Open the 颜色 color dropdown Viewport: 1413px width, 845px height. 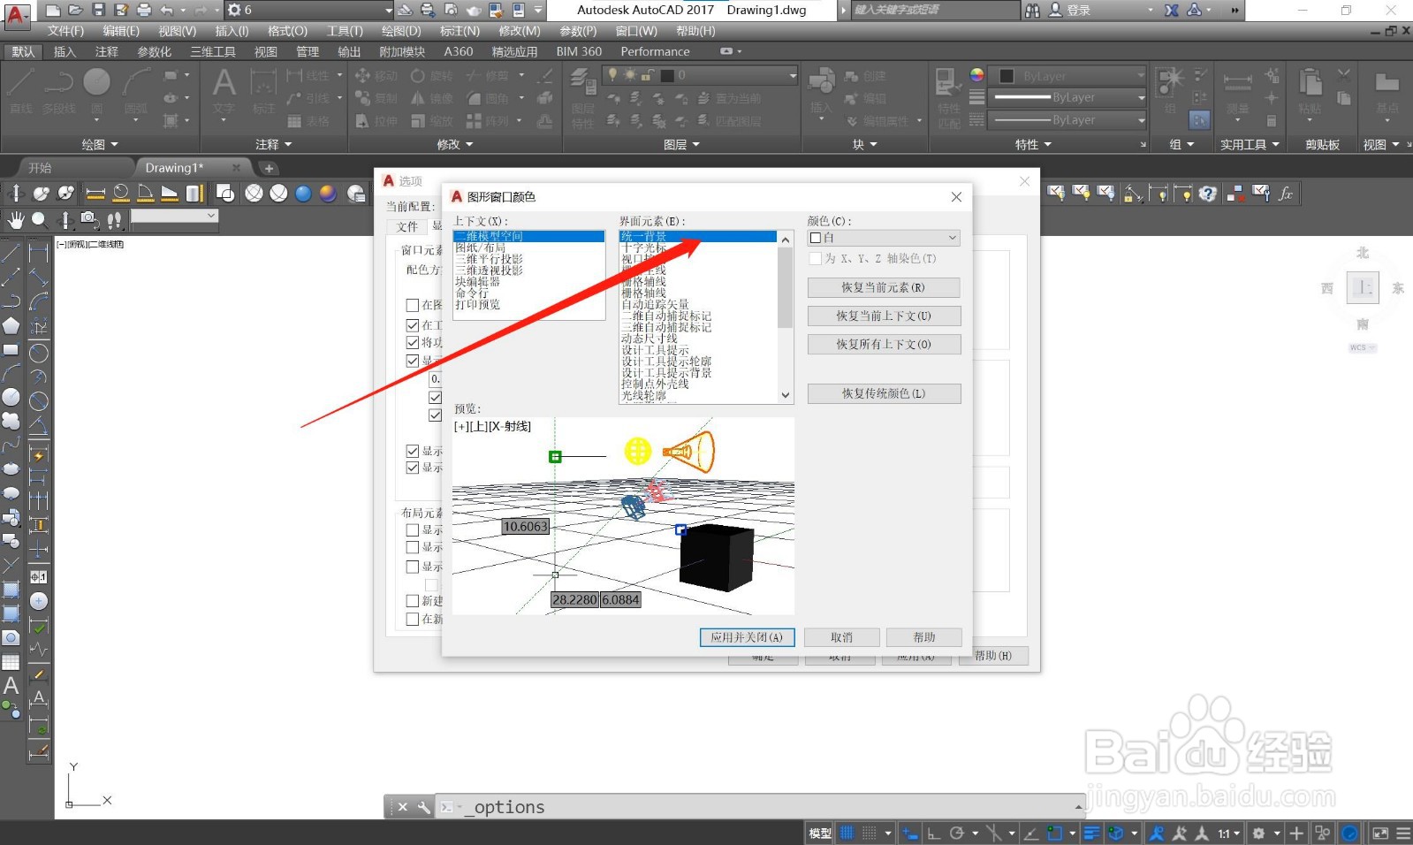click(x=884, y=238)
